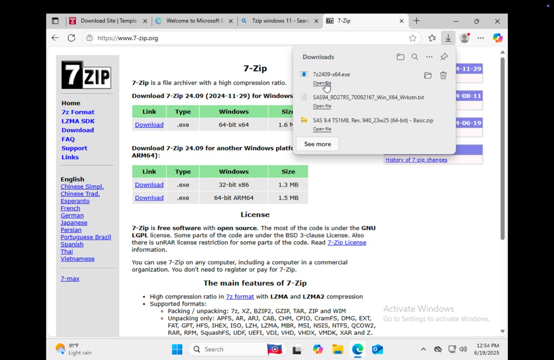This screenshot has height=360, width=554.
Task: Delete the 7z2409-x64.exe download entry
Action: coord(443,76)
